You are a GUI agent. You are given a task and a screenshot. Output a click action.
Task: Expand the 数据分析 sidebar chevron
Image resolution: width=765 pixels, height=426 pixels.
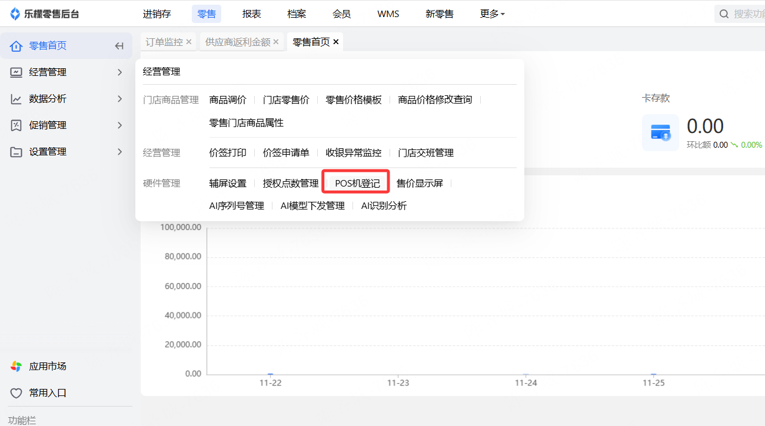pyautogui.click(x=120, y=99)
